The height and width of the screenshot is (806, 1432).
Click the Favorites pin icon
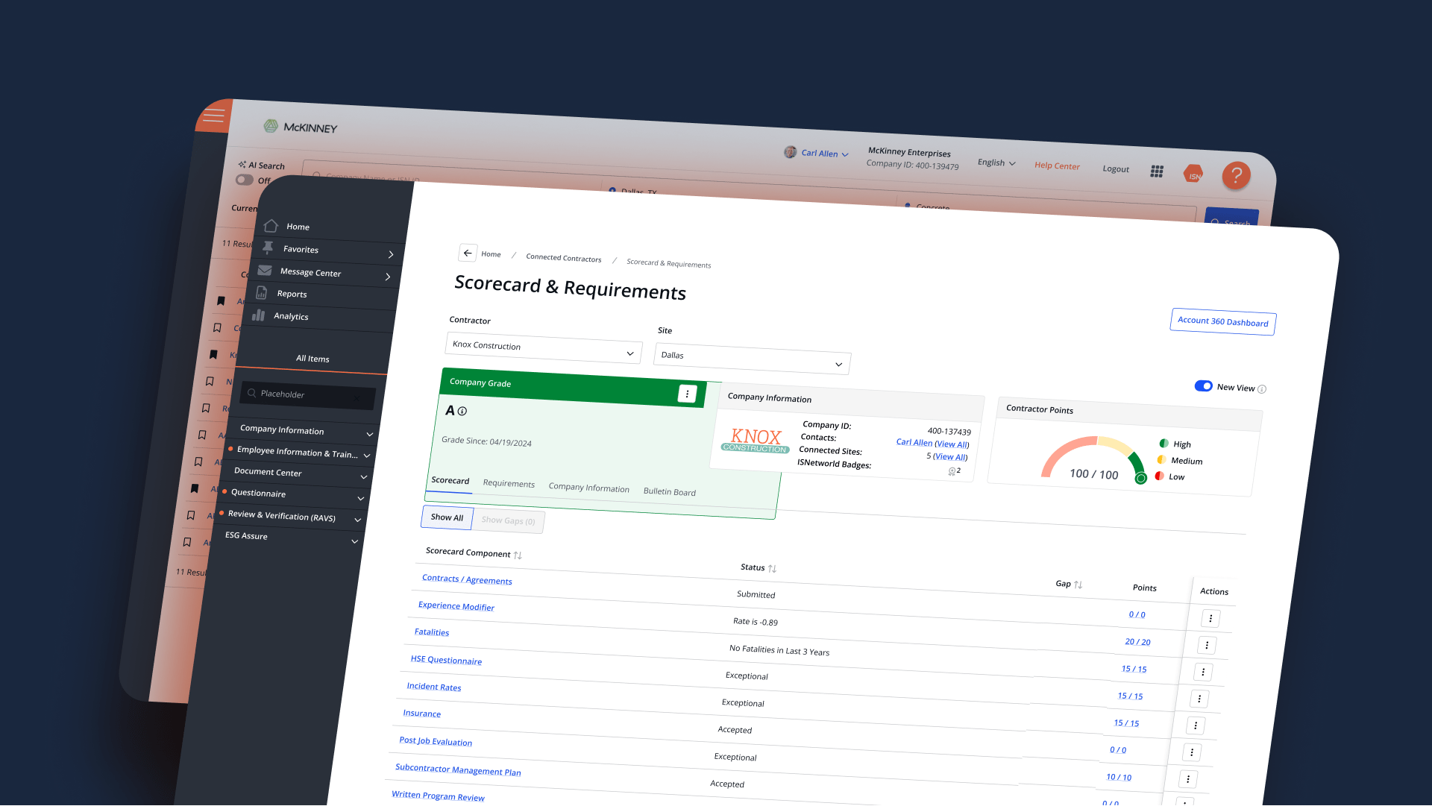tap(268, 248)
